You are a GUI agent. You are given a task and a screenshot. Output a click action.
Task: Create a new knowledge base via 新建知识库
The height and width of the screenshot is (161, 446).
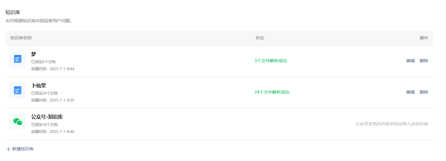coord(20,149)
